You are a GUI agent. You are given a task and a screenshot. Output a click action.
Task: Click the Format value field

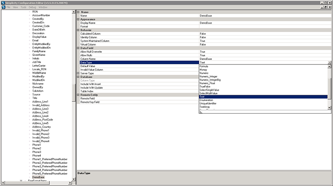pos(265,27)
